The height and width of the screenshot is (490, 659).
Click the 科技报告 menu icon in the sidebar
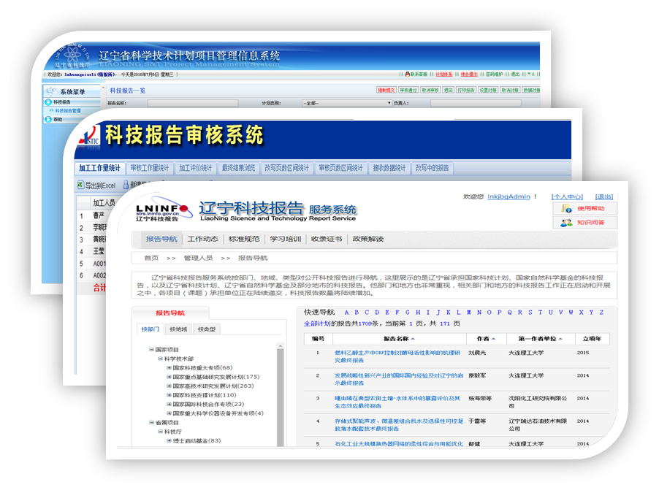pos(48,102)
